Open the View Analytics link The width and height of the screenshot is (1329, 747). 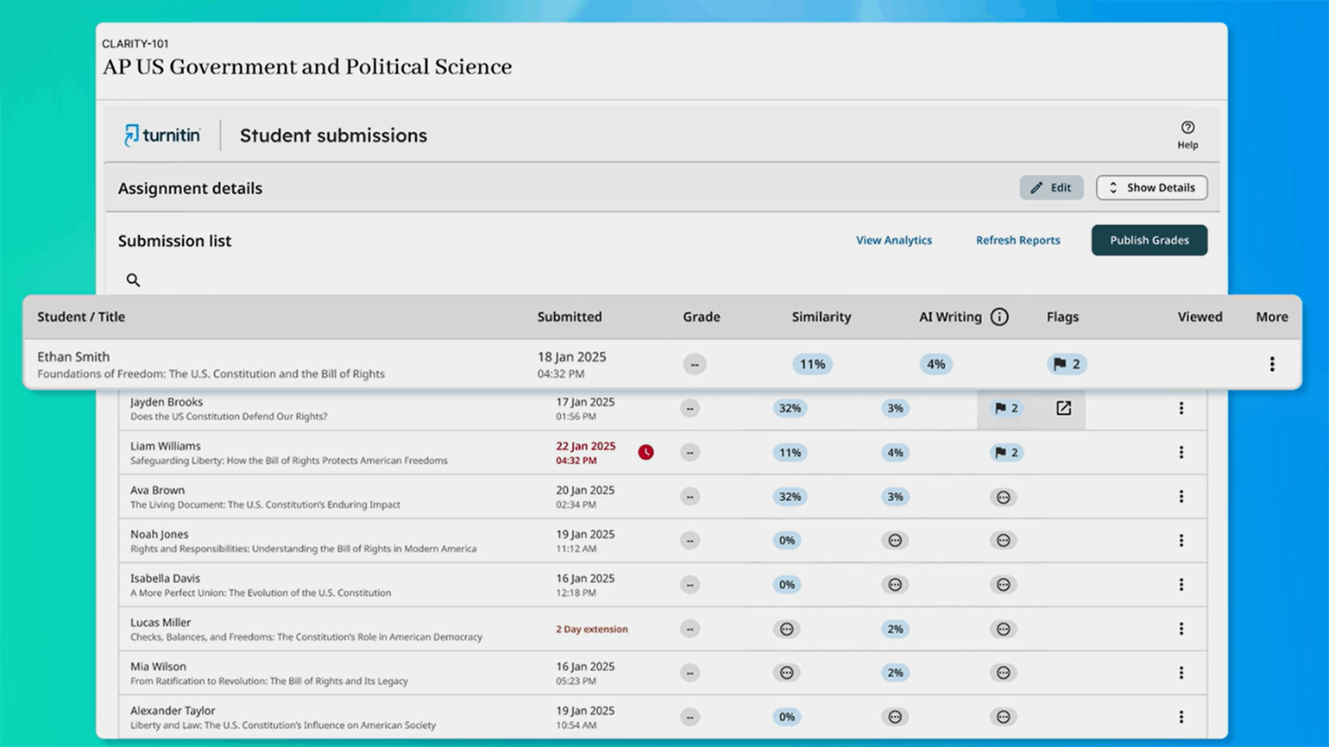point(893,241)
